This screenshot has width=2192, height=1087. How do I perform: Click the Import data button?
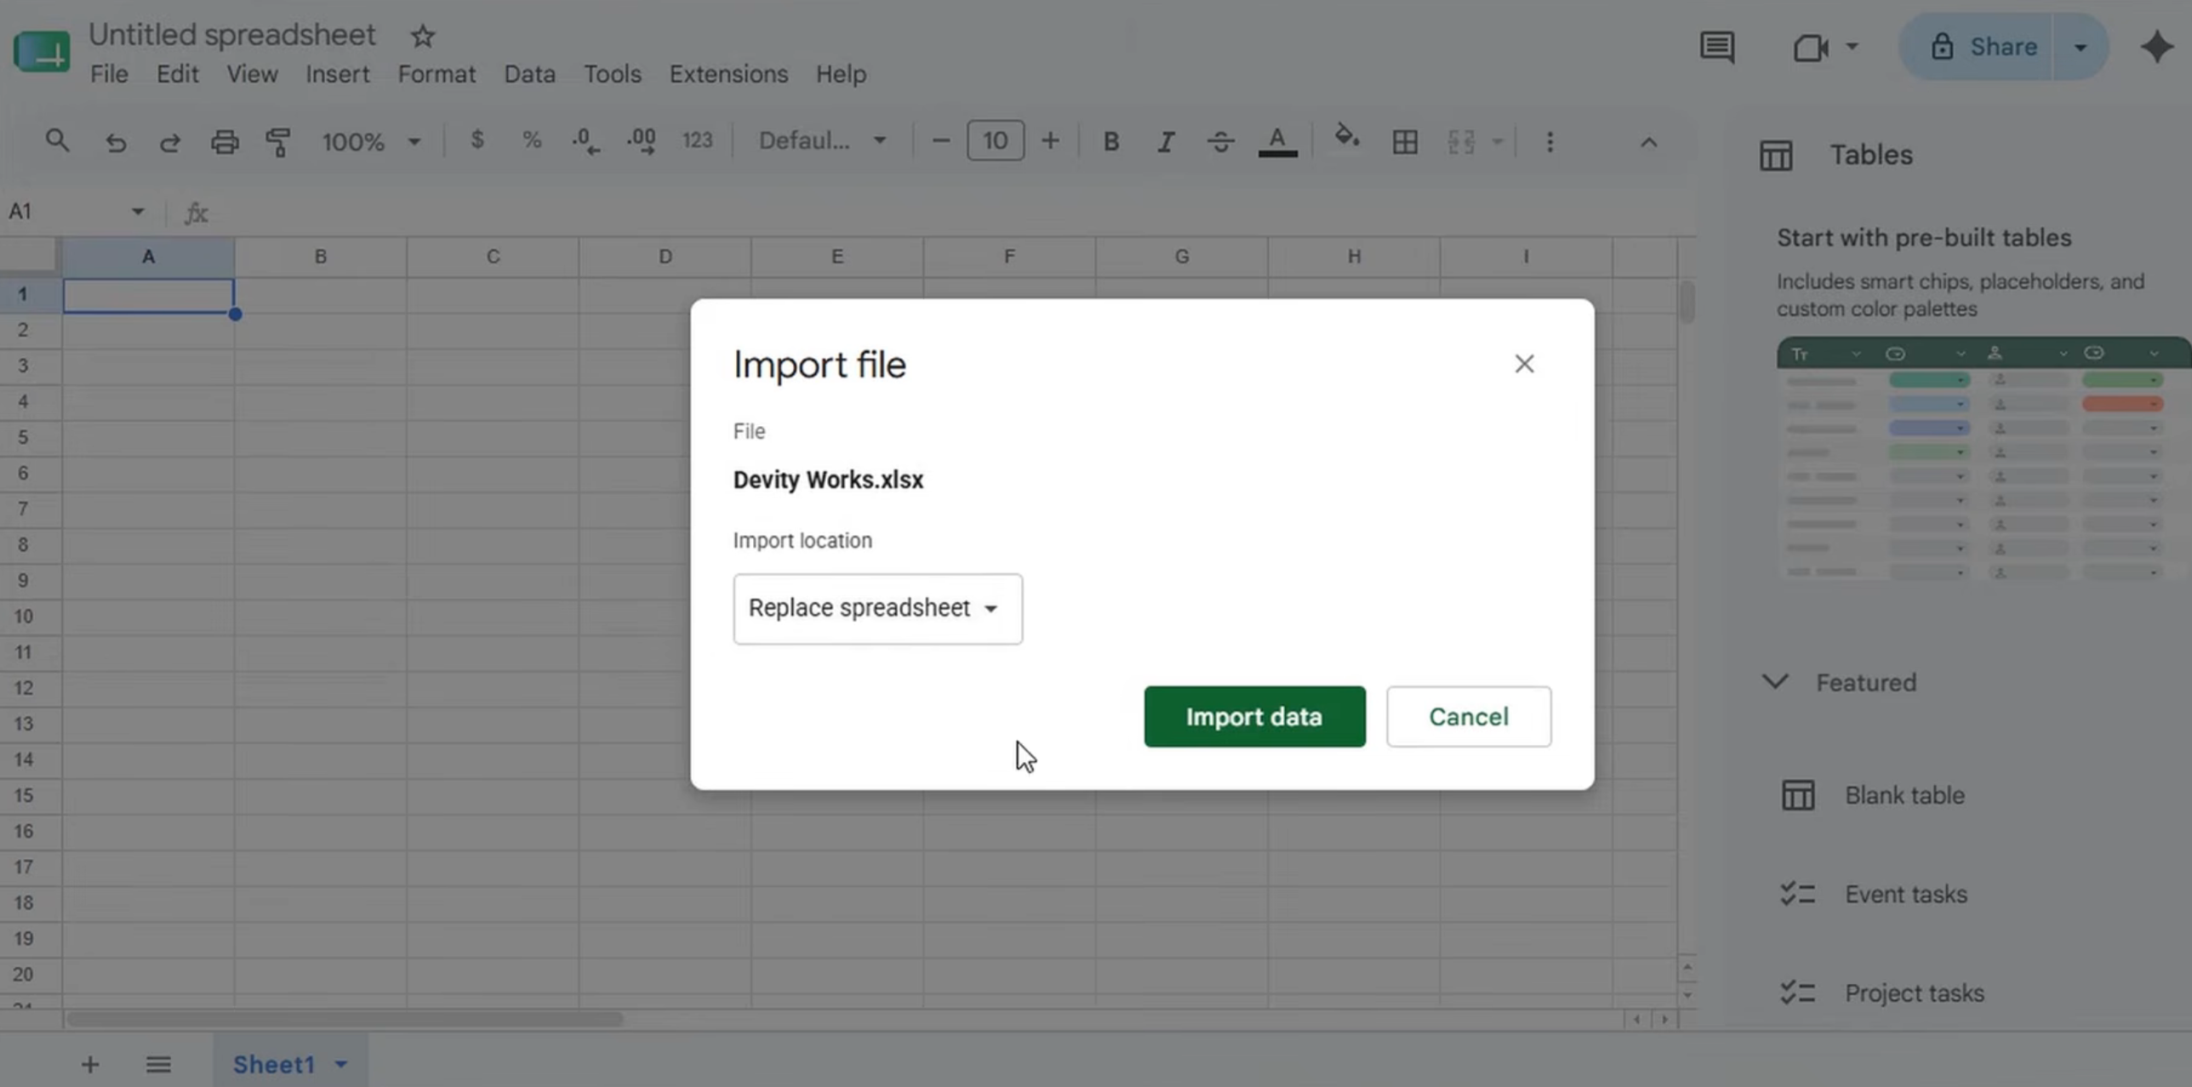point(1254,717)
